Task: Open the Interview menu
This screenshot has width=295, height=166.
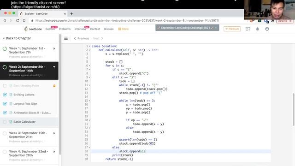Action: 80,29
